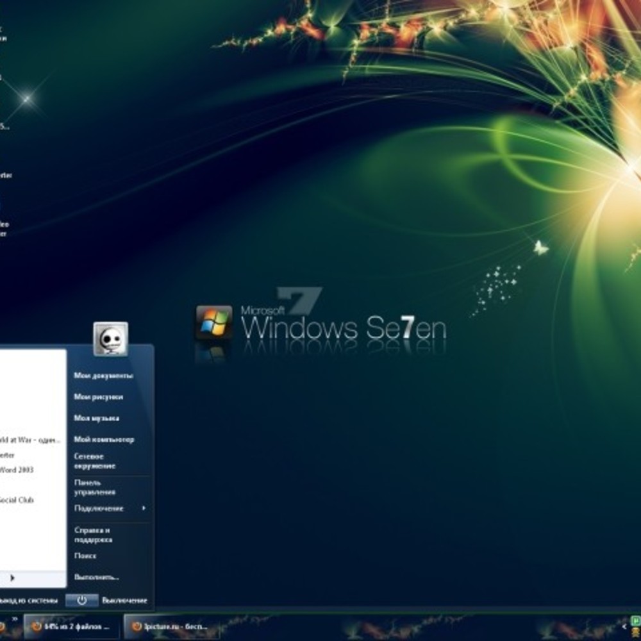641x641 pixels.
Task: Launch Word 2003 from the Start menu list
Action: (x=17, y=470)
